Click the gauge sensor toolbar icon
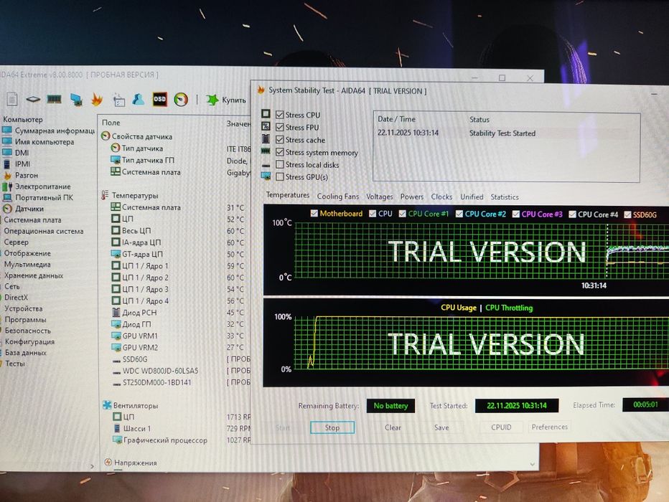This screenshot has width=669, height=502. [x=181, y=100]
